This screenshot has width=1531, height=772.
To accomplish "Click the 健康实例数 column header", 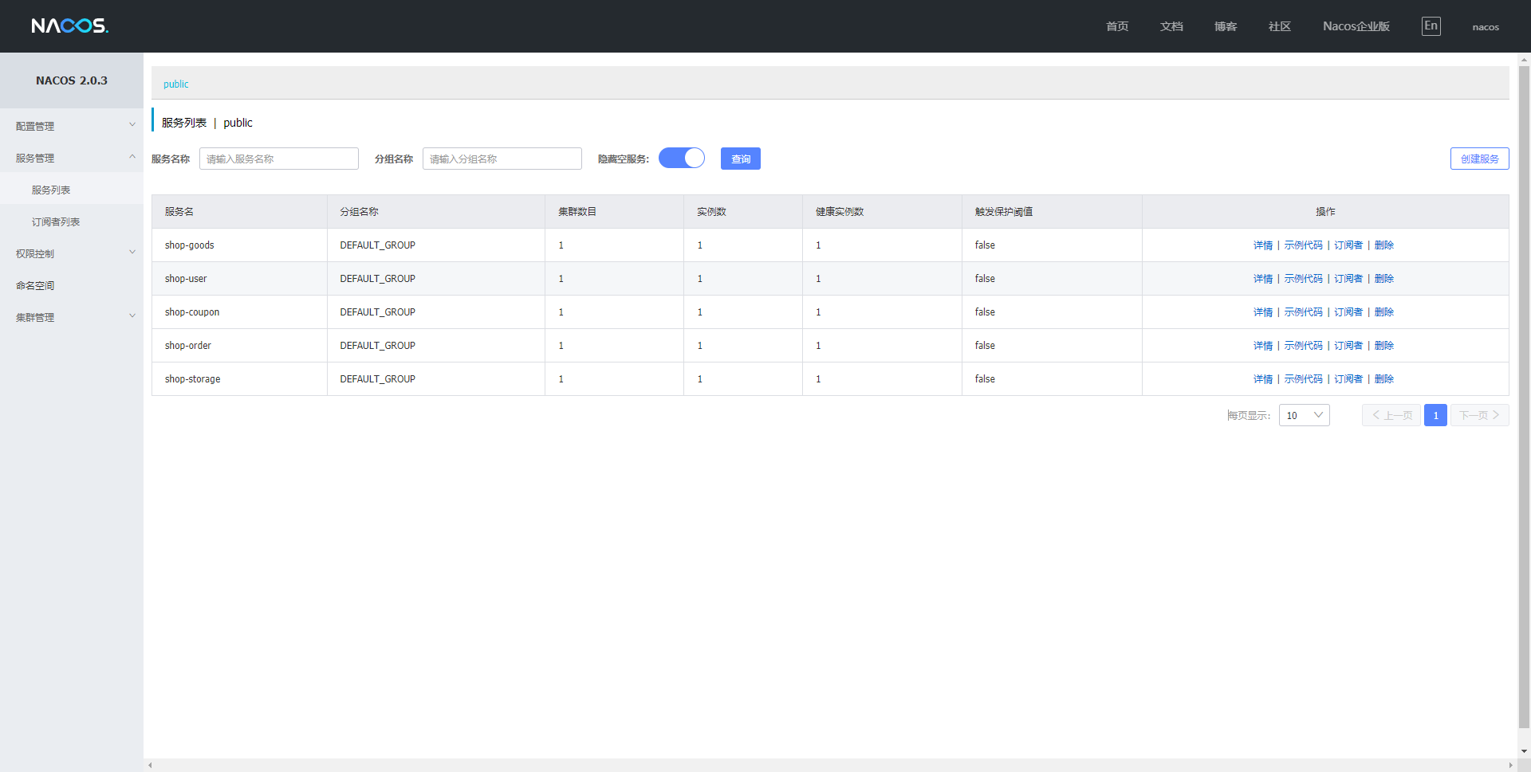I will click(x=882, y=212).
